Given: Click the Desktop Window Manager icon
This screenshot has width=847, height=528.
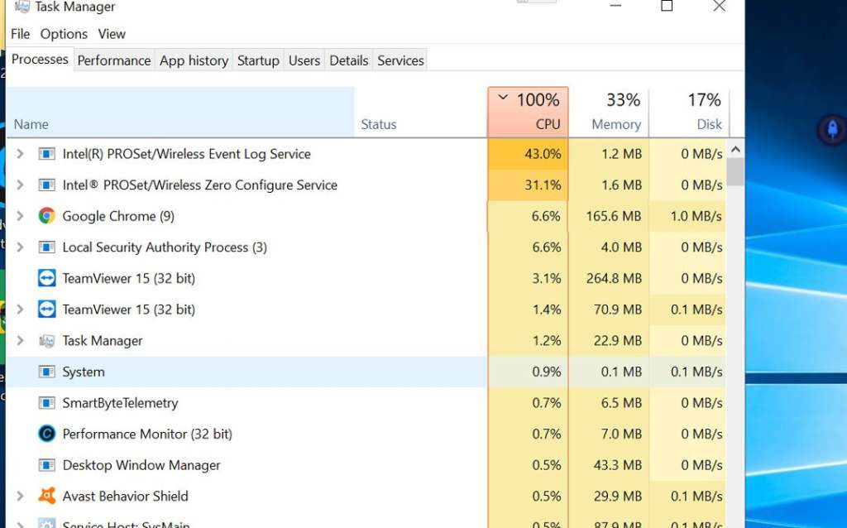Looking at the screenshot, I should 49,464.
